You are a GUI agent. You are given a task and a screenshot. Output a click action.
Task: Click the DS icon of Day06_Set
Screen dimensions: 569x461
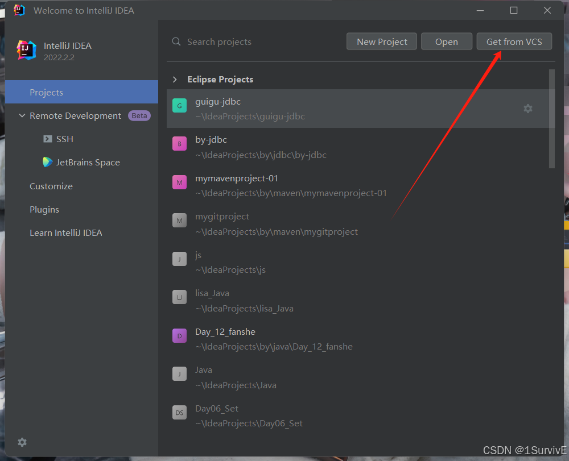pos(179,413)
